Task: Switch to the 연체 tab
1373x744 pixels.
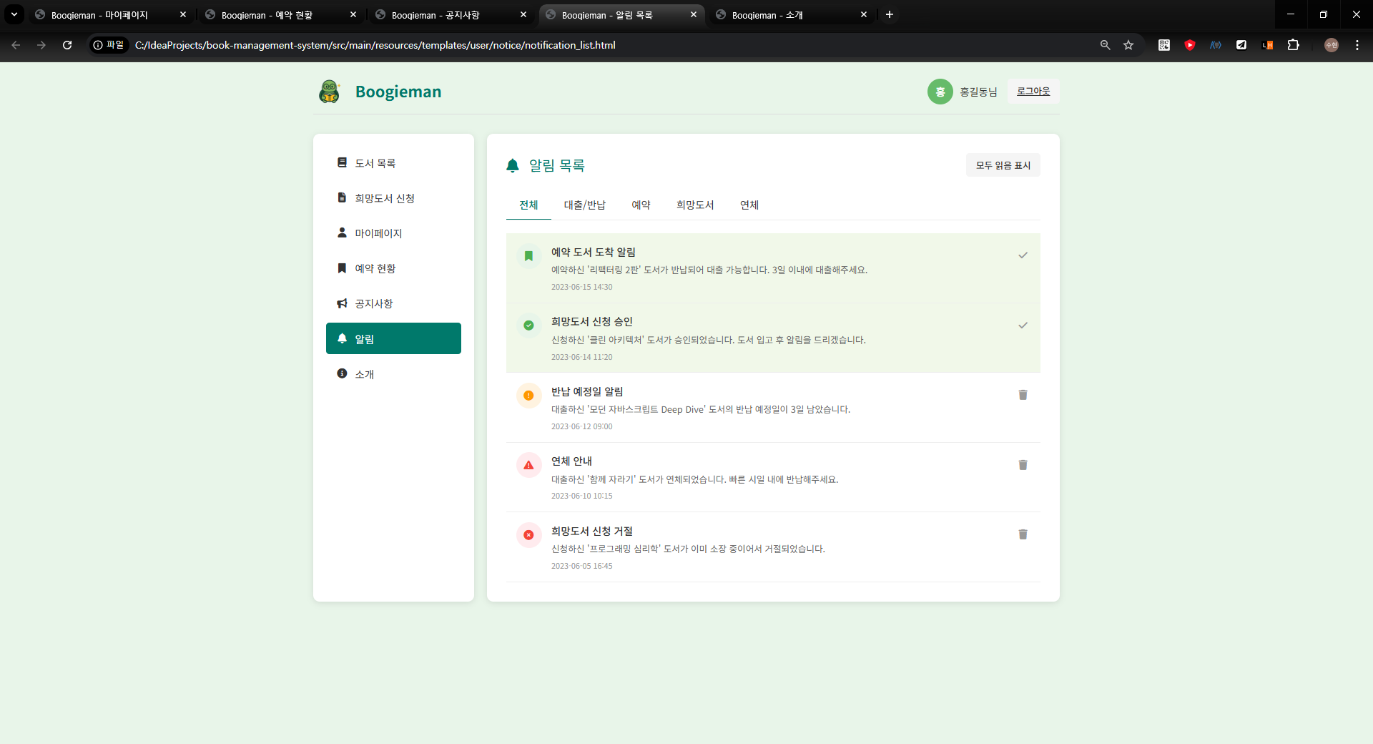Action: pos(749,205)
